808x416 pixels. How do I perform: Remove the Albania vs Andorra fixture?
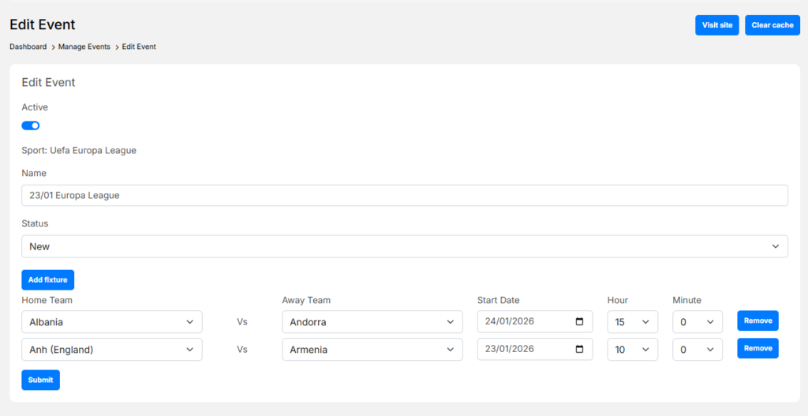click(757, 320)
